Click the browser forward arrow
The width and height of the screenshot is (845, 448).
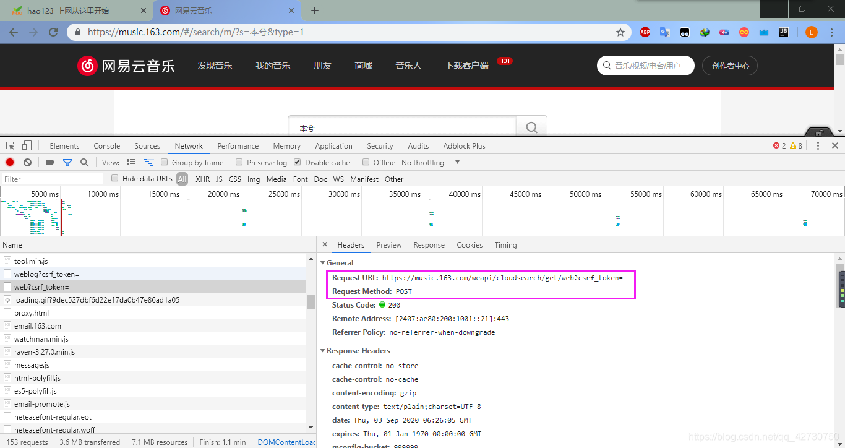click(x=33, y=32)
